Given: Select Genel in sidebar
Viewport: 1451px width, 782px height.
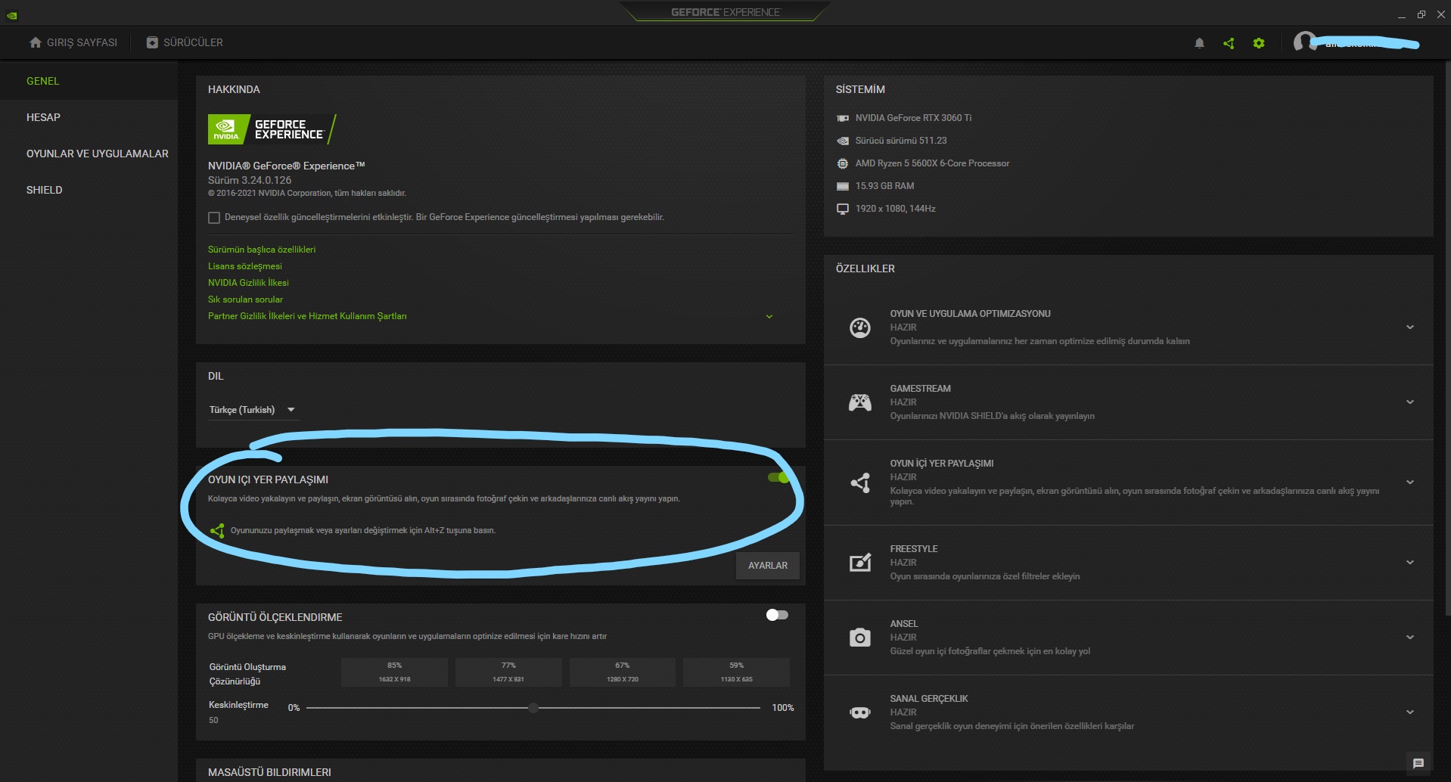Looking at the screenshot, I should click(89, 81).
